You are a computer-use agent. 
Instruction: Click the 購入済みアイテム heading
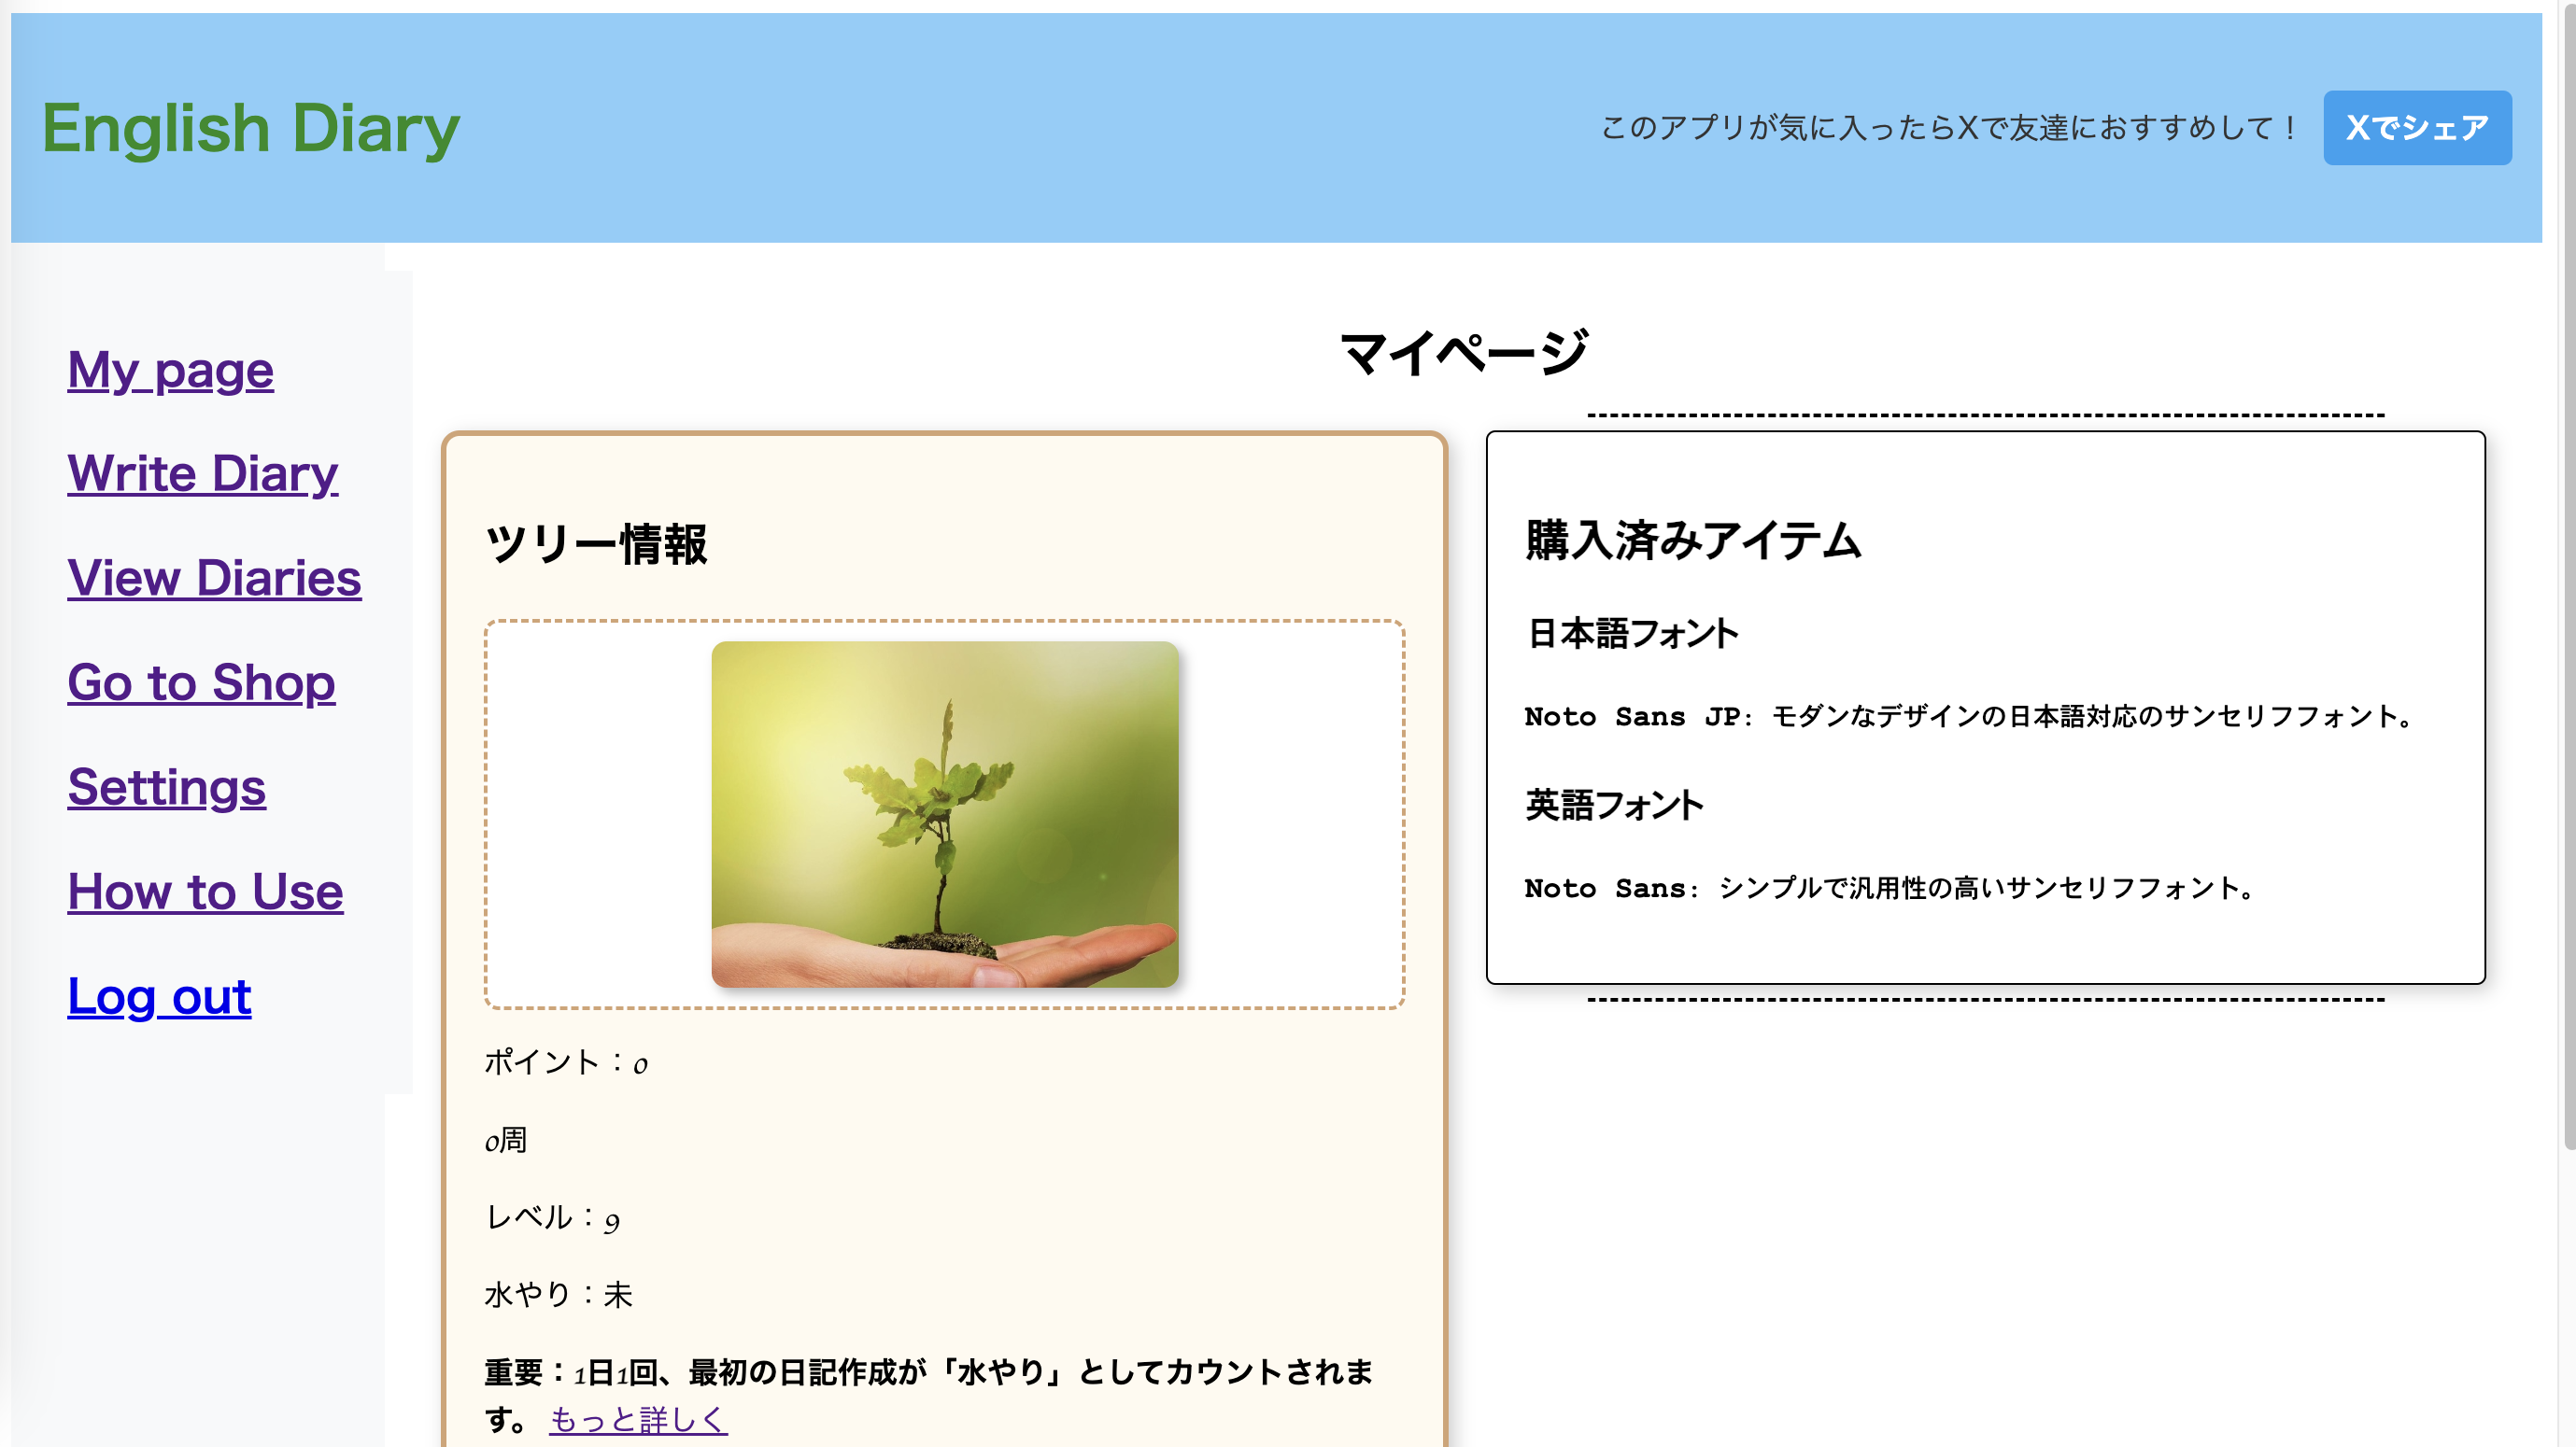(x=1692, y=541)
